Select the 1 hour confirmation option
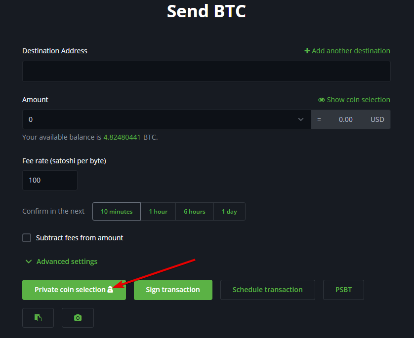The width and height of the screenshot is (414, 338). (158, 212)
